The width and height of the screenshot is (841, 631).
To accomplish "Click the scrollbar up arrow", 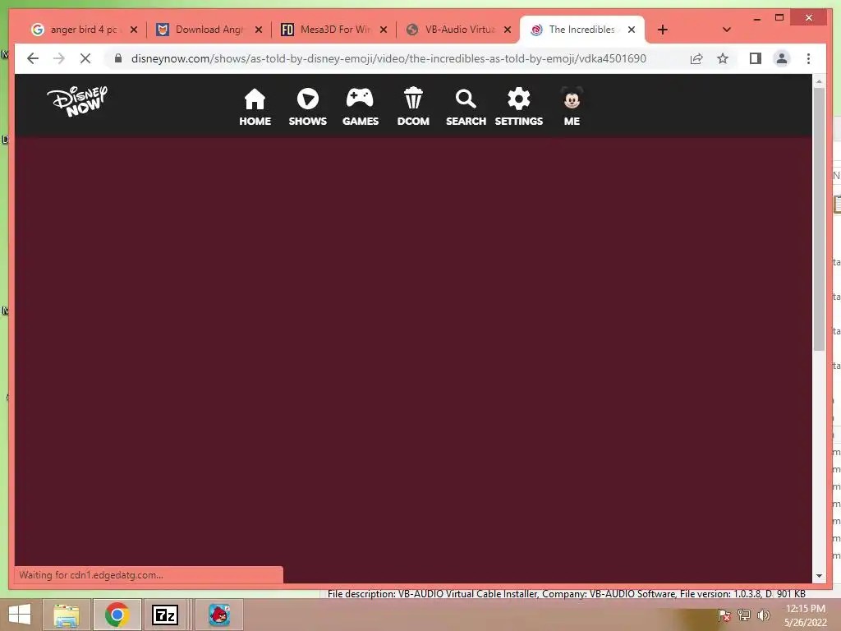I will pyautogui.click(x=819, y=81).
